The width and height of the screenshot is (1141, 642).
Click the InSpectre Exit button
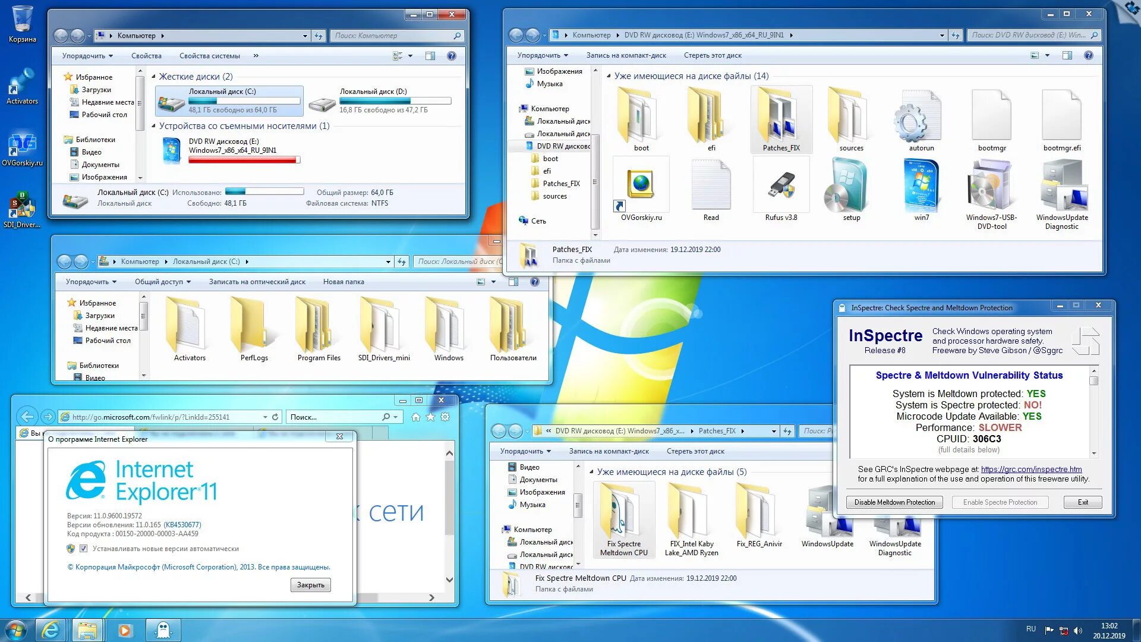1083,502
